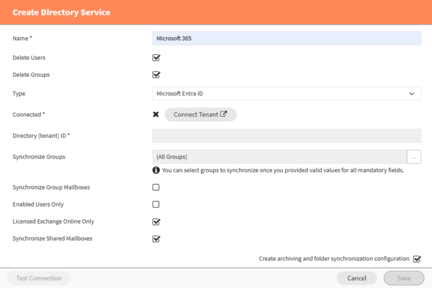Click the info icon beside group sync hint
Viewport: 432px width, 288px height.
coord(156,170)
